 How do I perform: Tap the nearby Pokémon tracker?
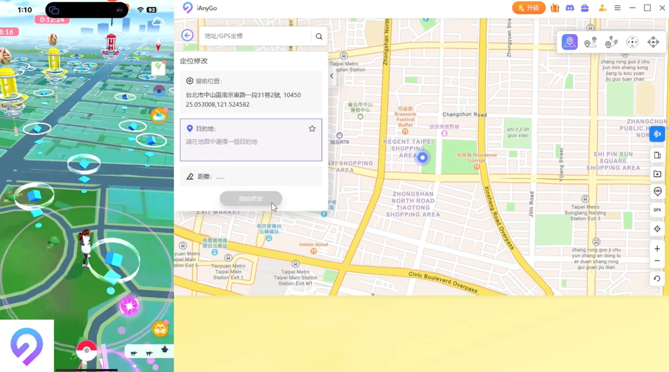149,352
